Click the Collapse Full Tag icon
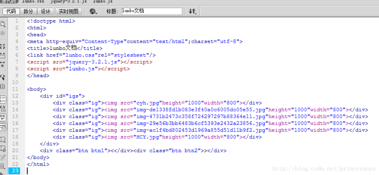Viewport: 379px width, 175px height. coord(3,47)
